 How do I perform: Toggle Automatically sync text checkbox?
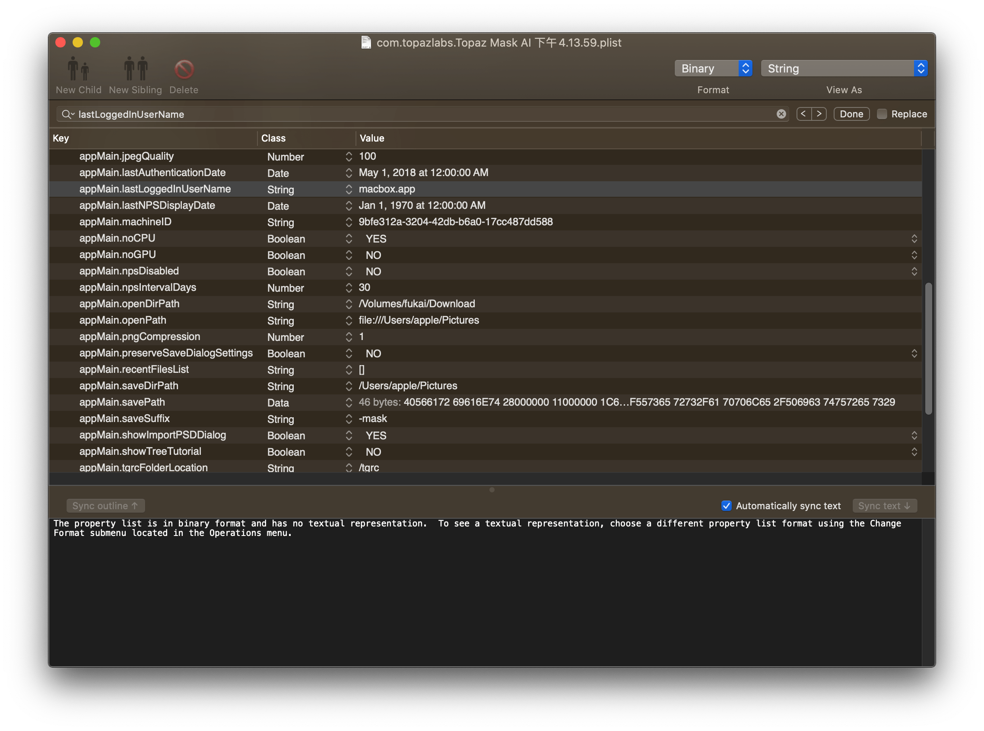click(724, 505)
